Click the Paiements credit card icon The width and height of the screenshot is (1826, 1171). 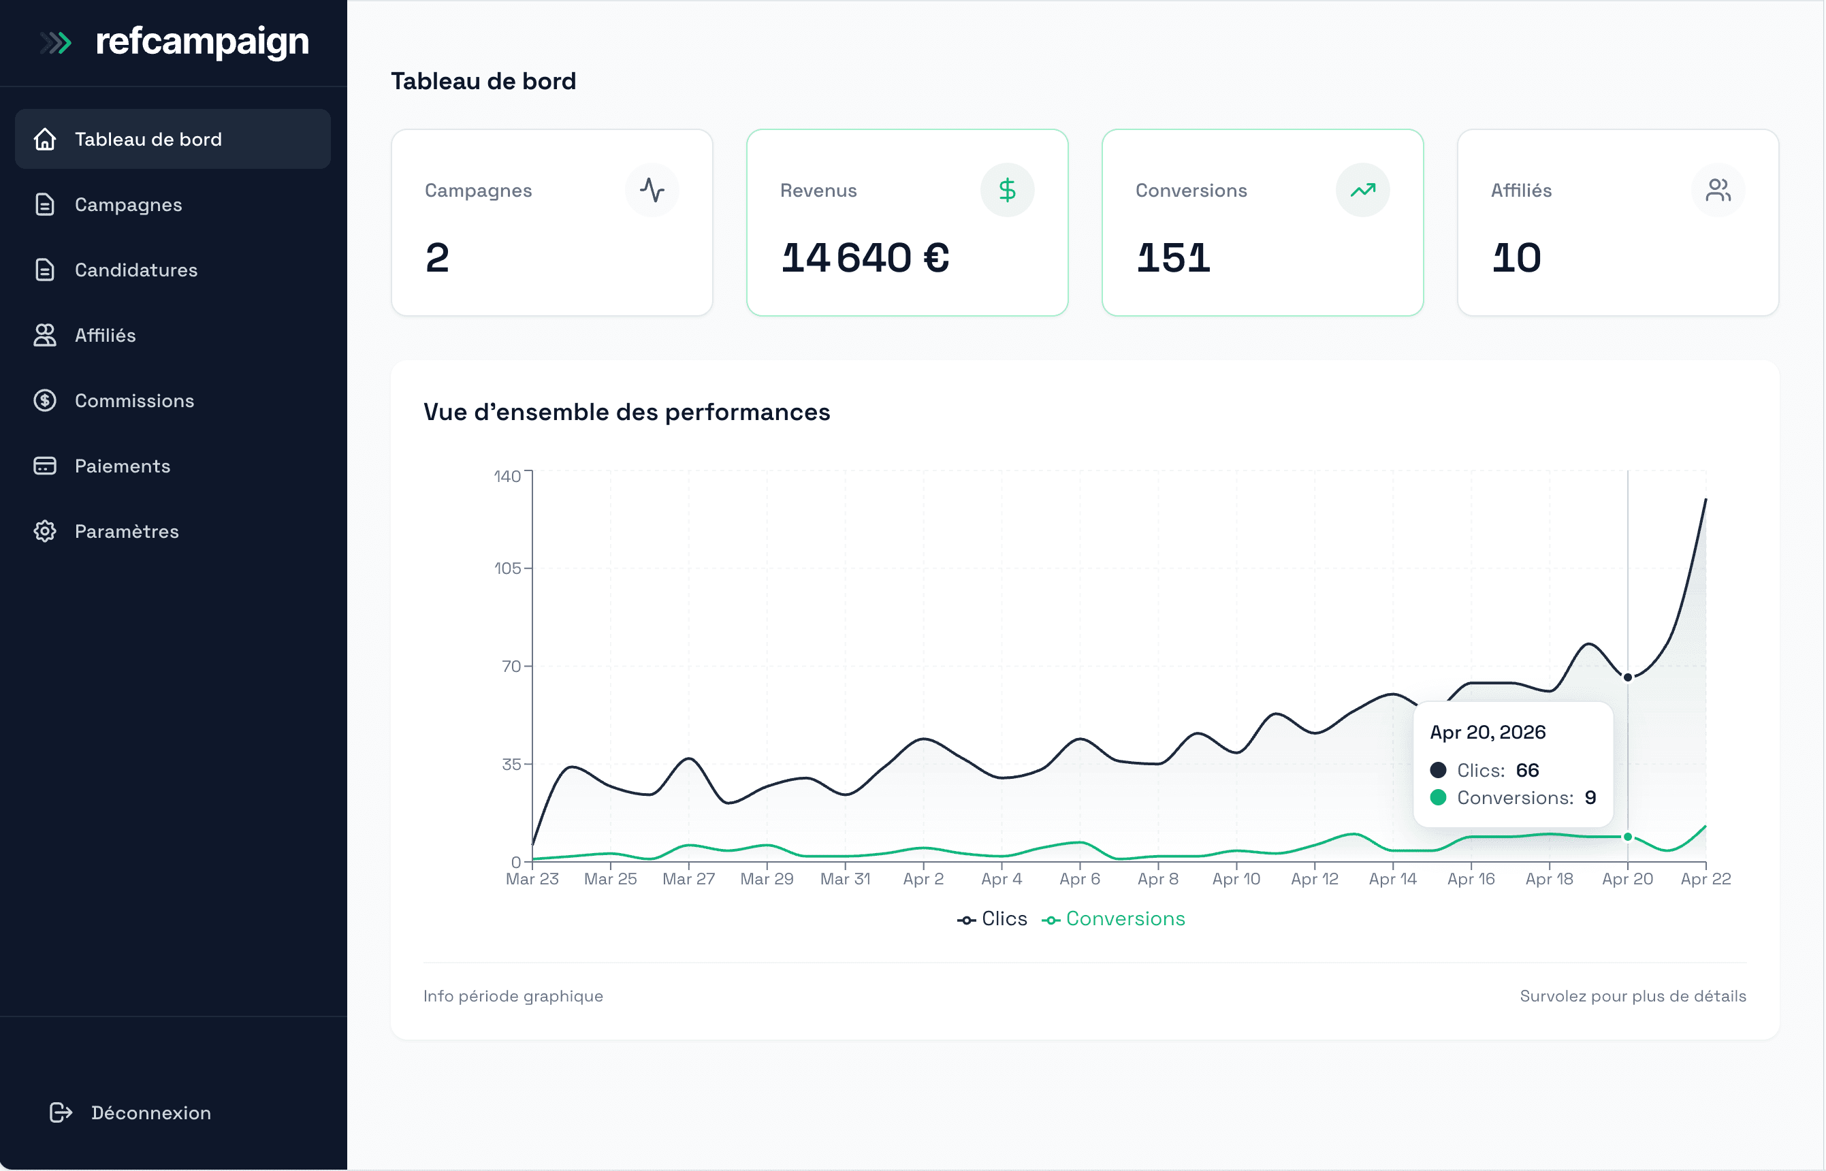[x=45, y=466]
